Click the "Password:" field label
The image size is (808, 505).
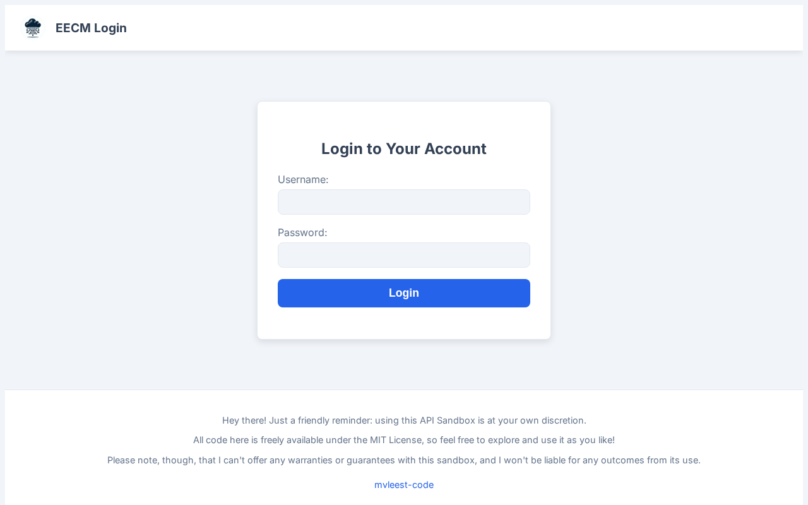pos(302,232)
